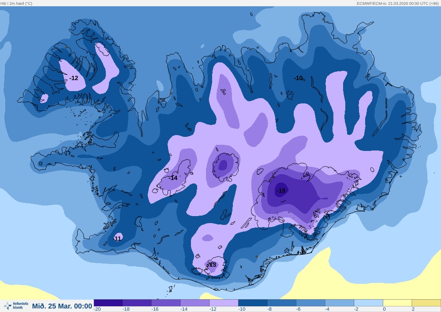Click the -11 label in the southwest

117,239
